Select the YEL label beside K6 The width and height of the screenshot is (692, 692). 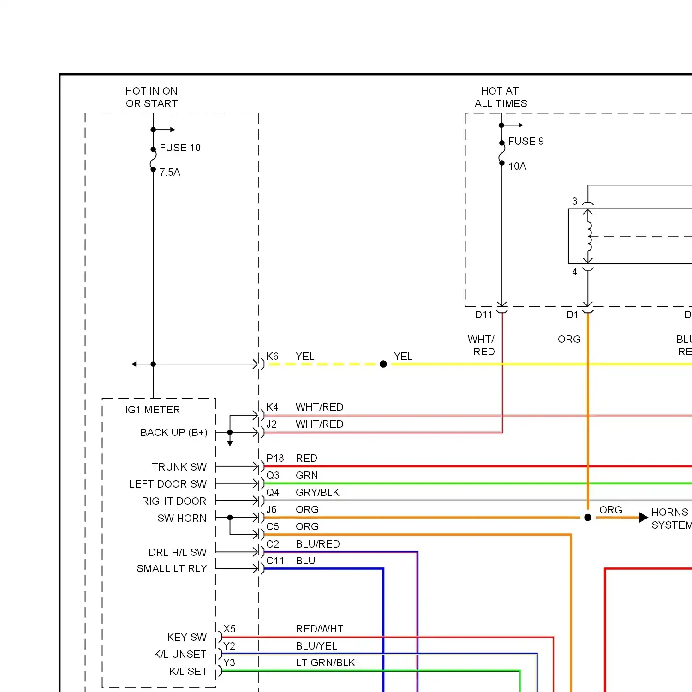[x=305, y=356]
